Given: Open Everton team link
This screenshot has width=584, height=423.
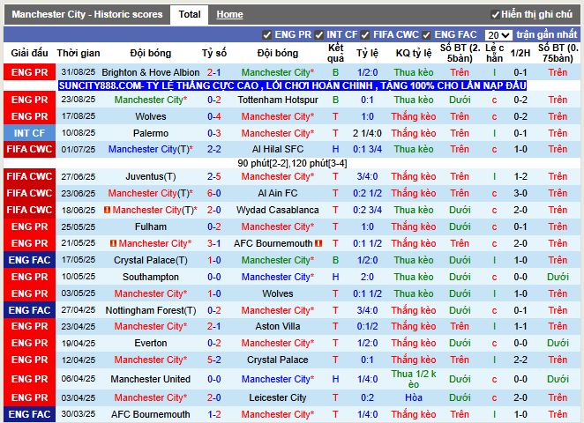Looking at the screenshot, I should pyautogui.click(x=151, y=343).
